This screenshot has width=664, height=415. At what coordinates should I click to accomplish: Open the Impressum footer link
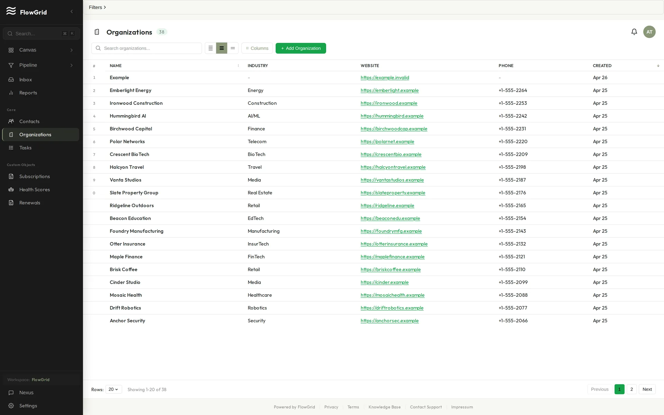[462, 407]
